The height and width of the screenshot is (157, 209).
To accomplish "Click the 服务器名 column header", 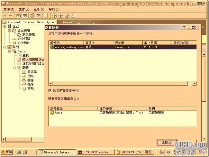I will 73,108.
